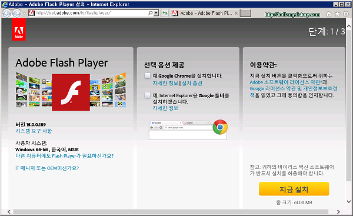The image size is (353, 216).
Task: Maximize the Internet Explorer window
Action: coord(341,4)
